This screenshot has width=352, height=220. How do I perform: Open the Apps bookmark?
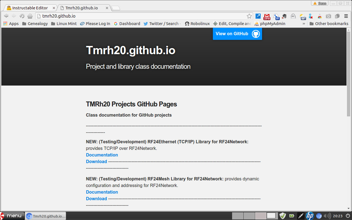pos(11,24)
